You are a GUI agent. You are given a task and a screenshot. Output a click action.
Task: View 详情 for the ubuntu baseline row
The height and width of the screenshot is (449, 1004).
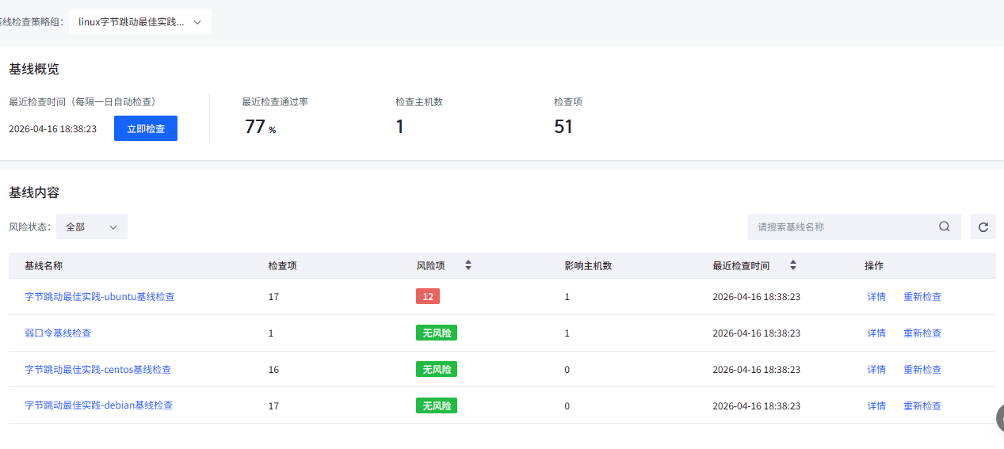pyautogui.click(x=876, y=297)
